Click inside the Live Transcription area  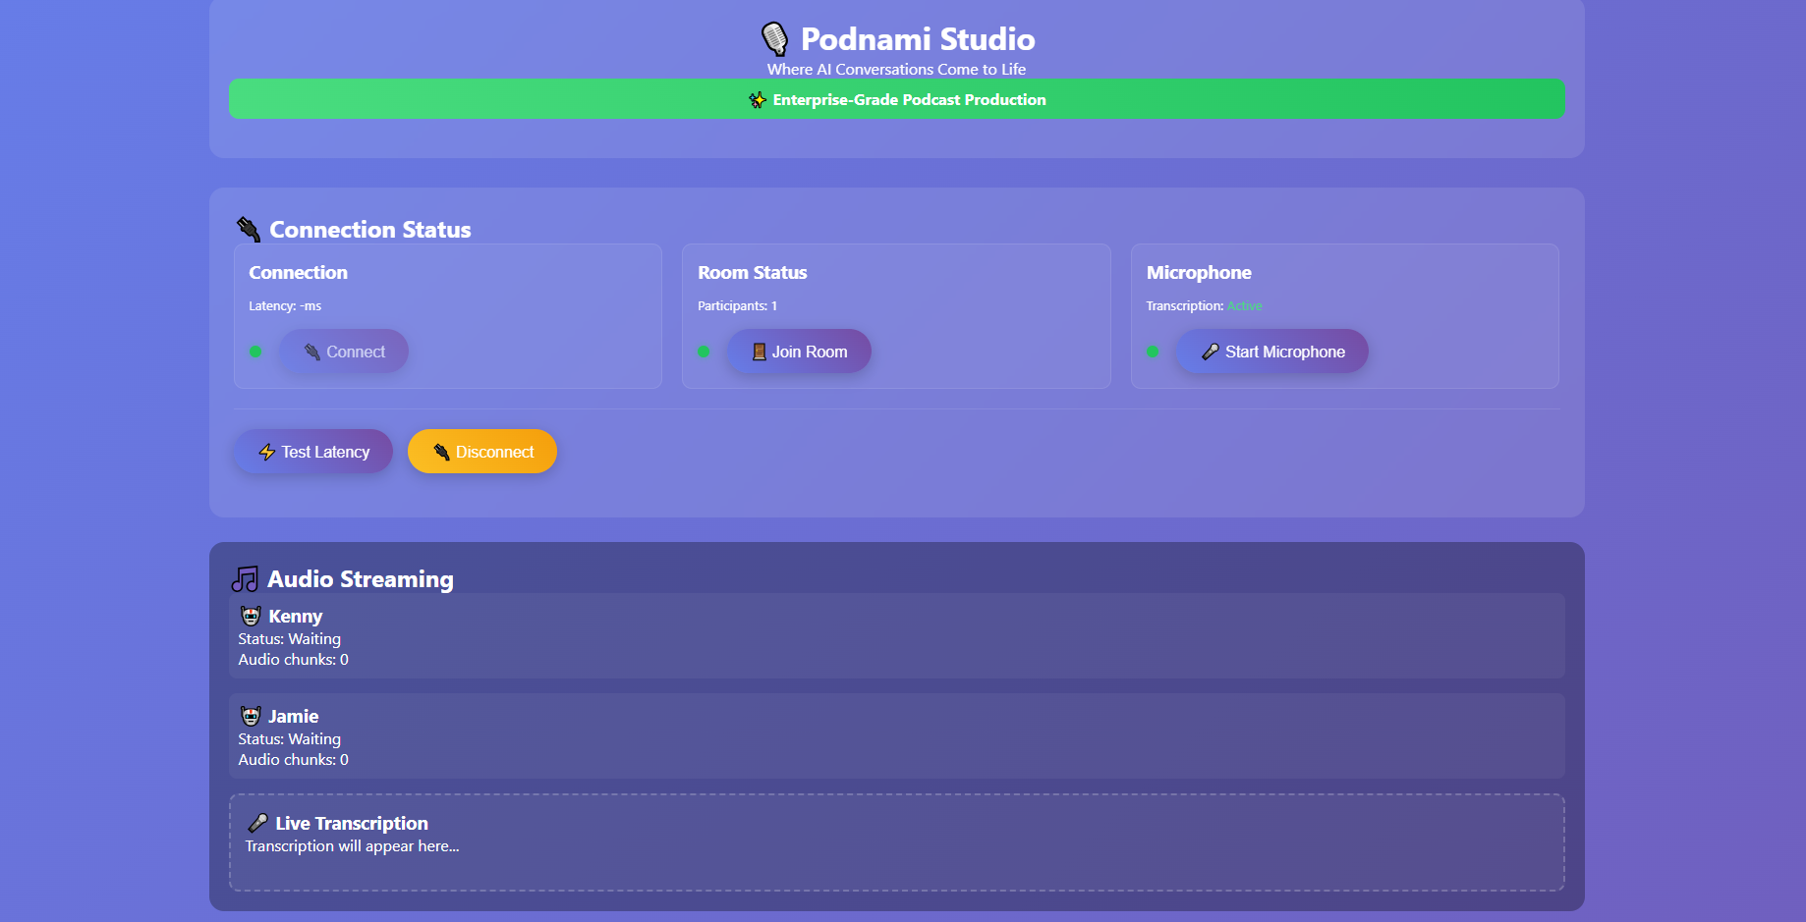click(x=896, y=842)
